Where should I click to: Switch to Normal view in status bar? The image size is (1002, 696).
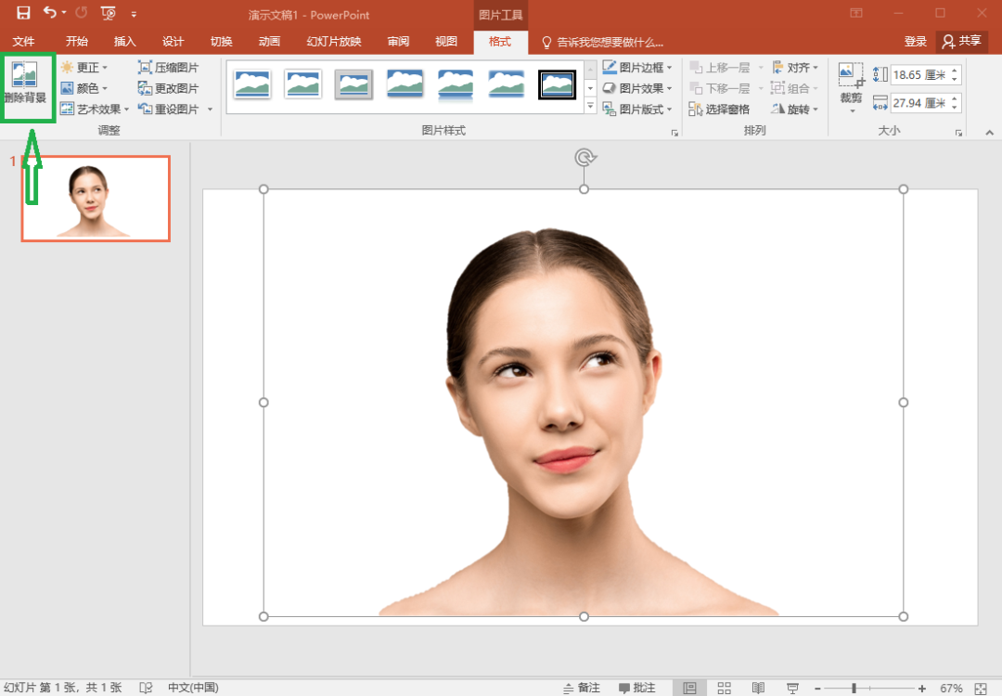689,688
